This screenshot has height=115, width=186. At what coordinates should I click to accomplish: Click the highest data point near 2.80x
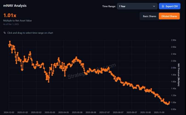click(10, 42)
